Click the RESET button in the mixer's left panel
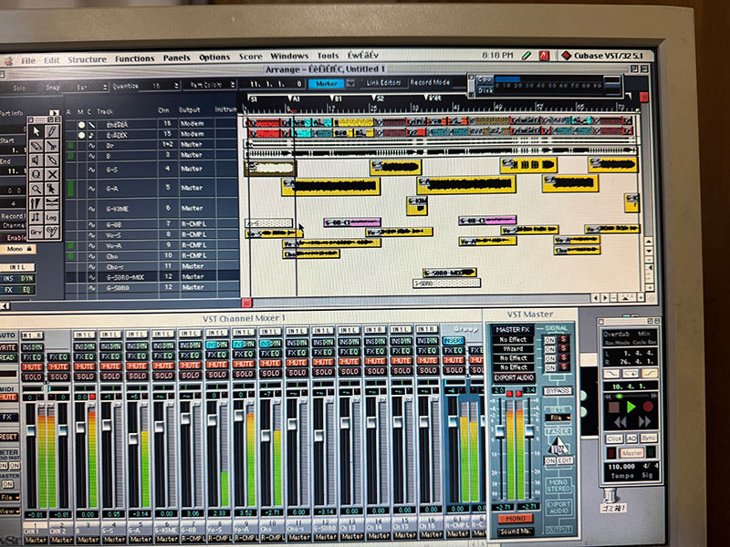 coord(9,438)
